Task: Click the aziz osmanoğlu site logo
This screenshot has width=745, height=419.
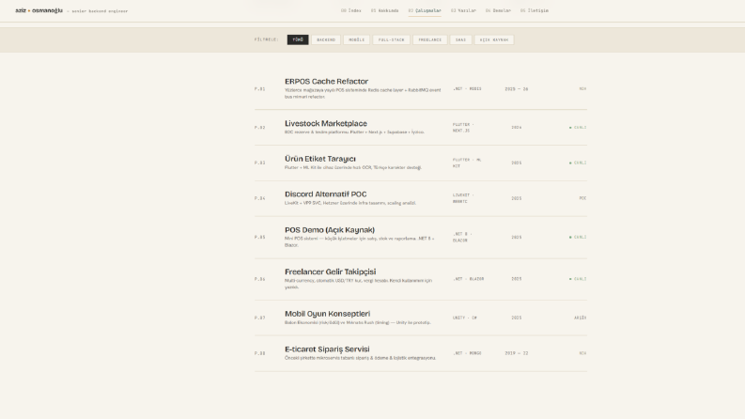Action: point(39,10)
